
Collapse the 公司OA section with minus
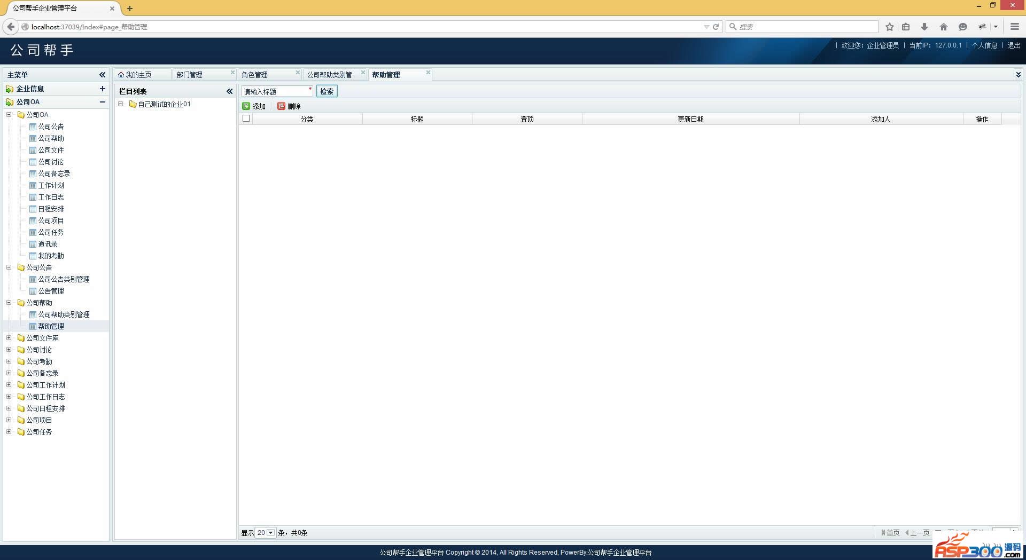(102, 101)
